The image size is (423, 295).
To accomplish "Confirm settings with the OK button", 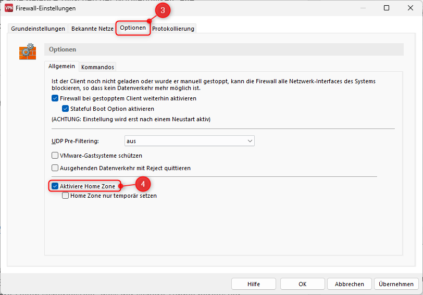I will [302, 284].
